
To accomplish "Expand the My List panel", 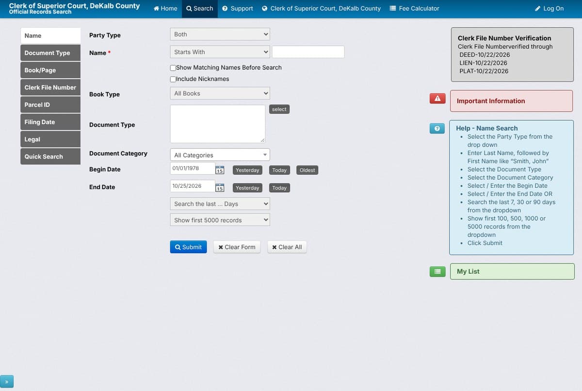I will [512, 271].
